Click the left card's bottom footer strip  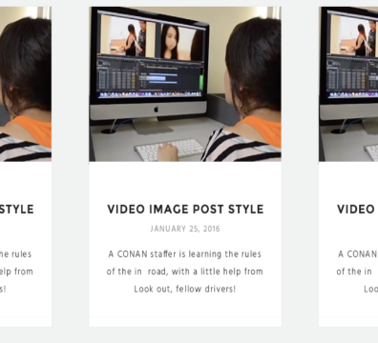coord(26,322)
